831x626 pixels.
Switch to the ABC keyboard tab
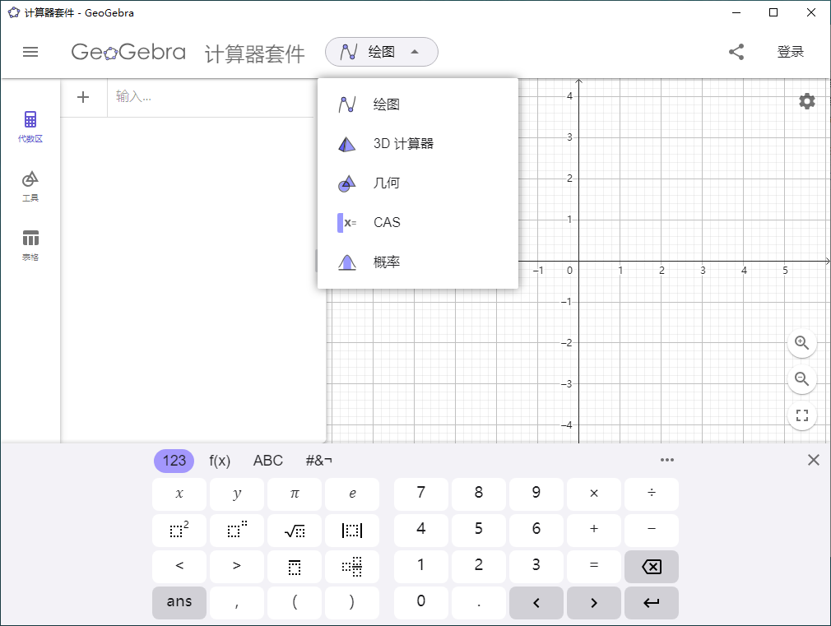point(267,461)
